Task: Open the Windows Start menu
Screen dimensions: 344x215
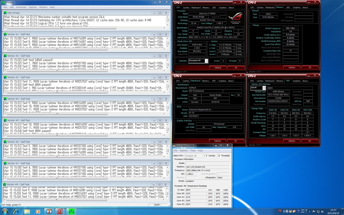Action: 4,212
